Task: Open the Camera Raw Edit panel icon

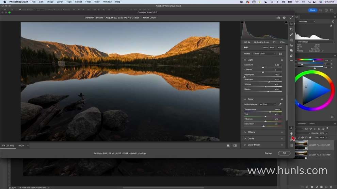Action: 291,24
